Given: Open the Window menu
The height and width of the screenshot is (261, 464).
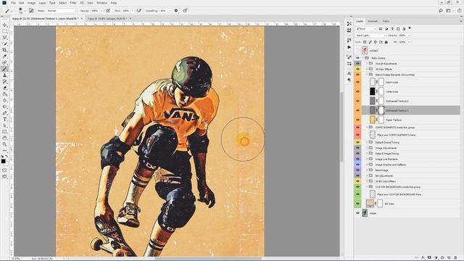Looking at the screenshot, I should coord(101,3).
